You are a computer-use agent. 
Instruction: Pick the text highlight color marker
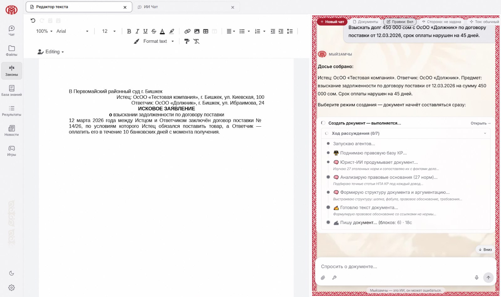point(172,31)
